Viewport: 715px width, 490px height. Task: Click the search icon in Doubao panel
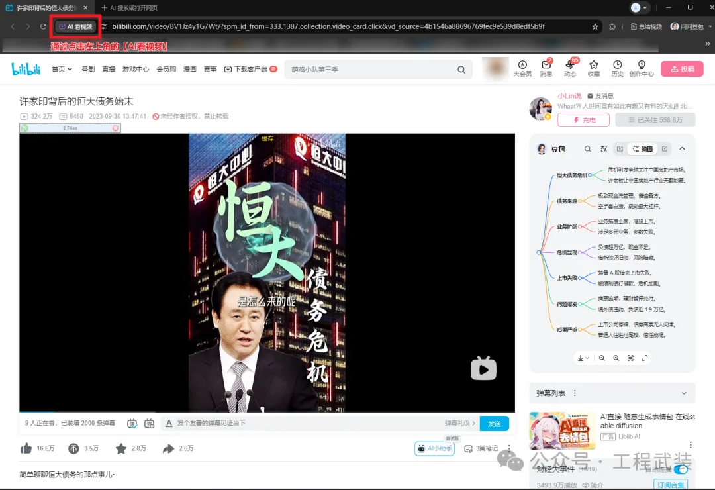pyautogui.click(x=588, y=148)
